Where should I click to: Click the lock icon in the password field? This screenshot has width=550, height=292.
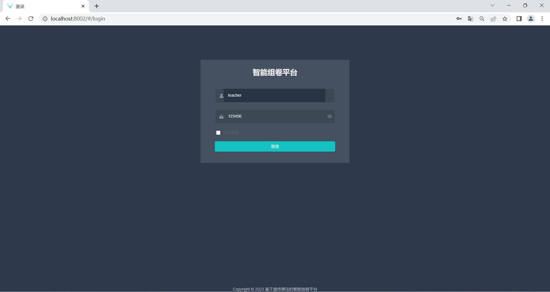(x=221, y=117)
